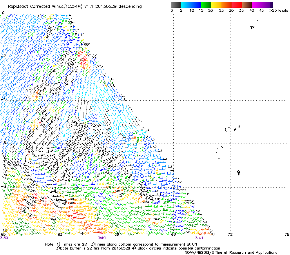Click the purple '3:40' swath time
The image size is (290, 255).
tap(102, 238)
